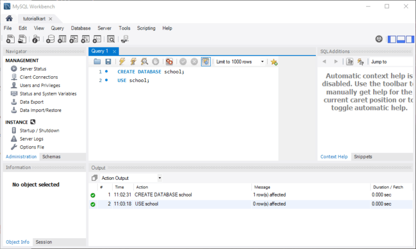Close the Query 1 tab
The image size is (416, 249).
[x=114, y=51]
